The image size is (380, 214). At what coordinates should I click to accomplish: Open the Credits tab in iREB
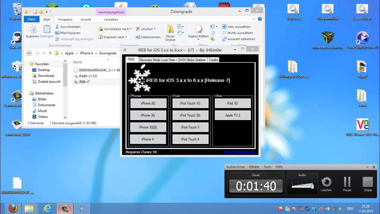[x=213, y=60]
